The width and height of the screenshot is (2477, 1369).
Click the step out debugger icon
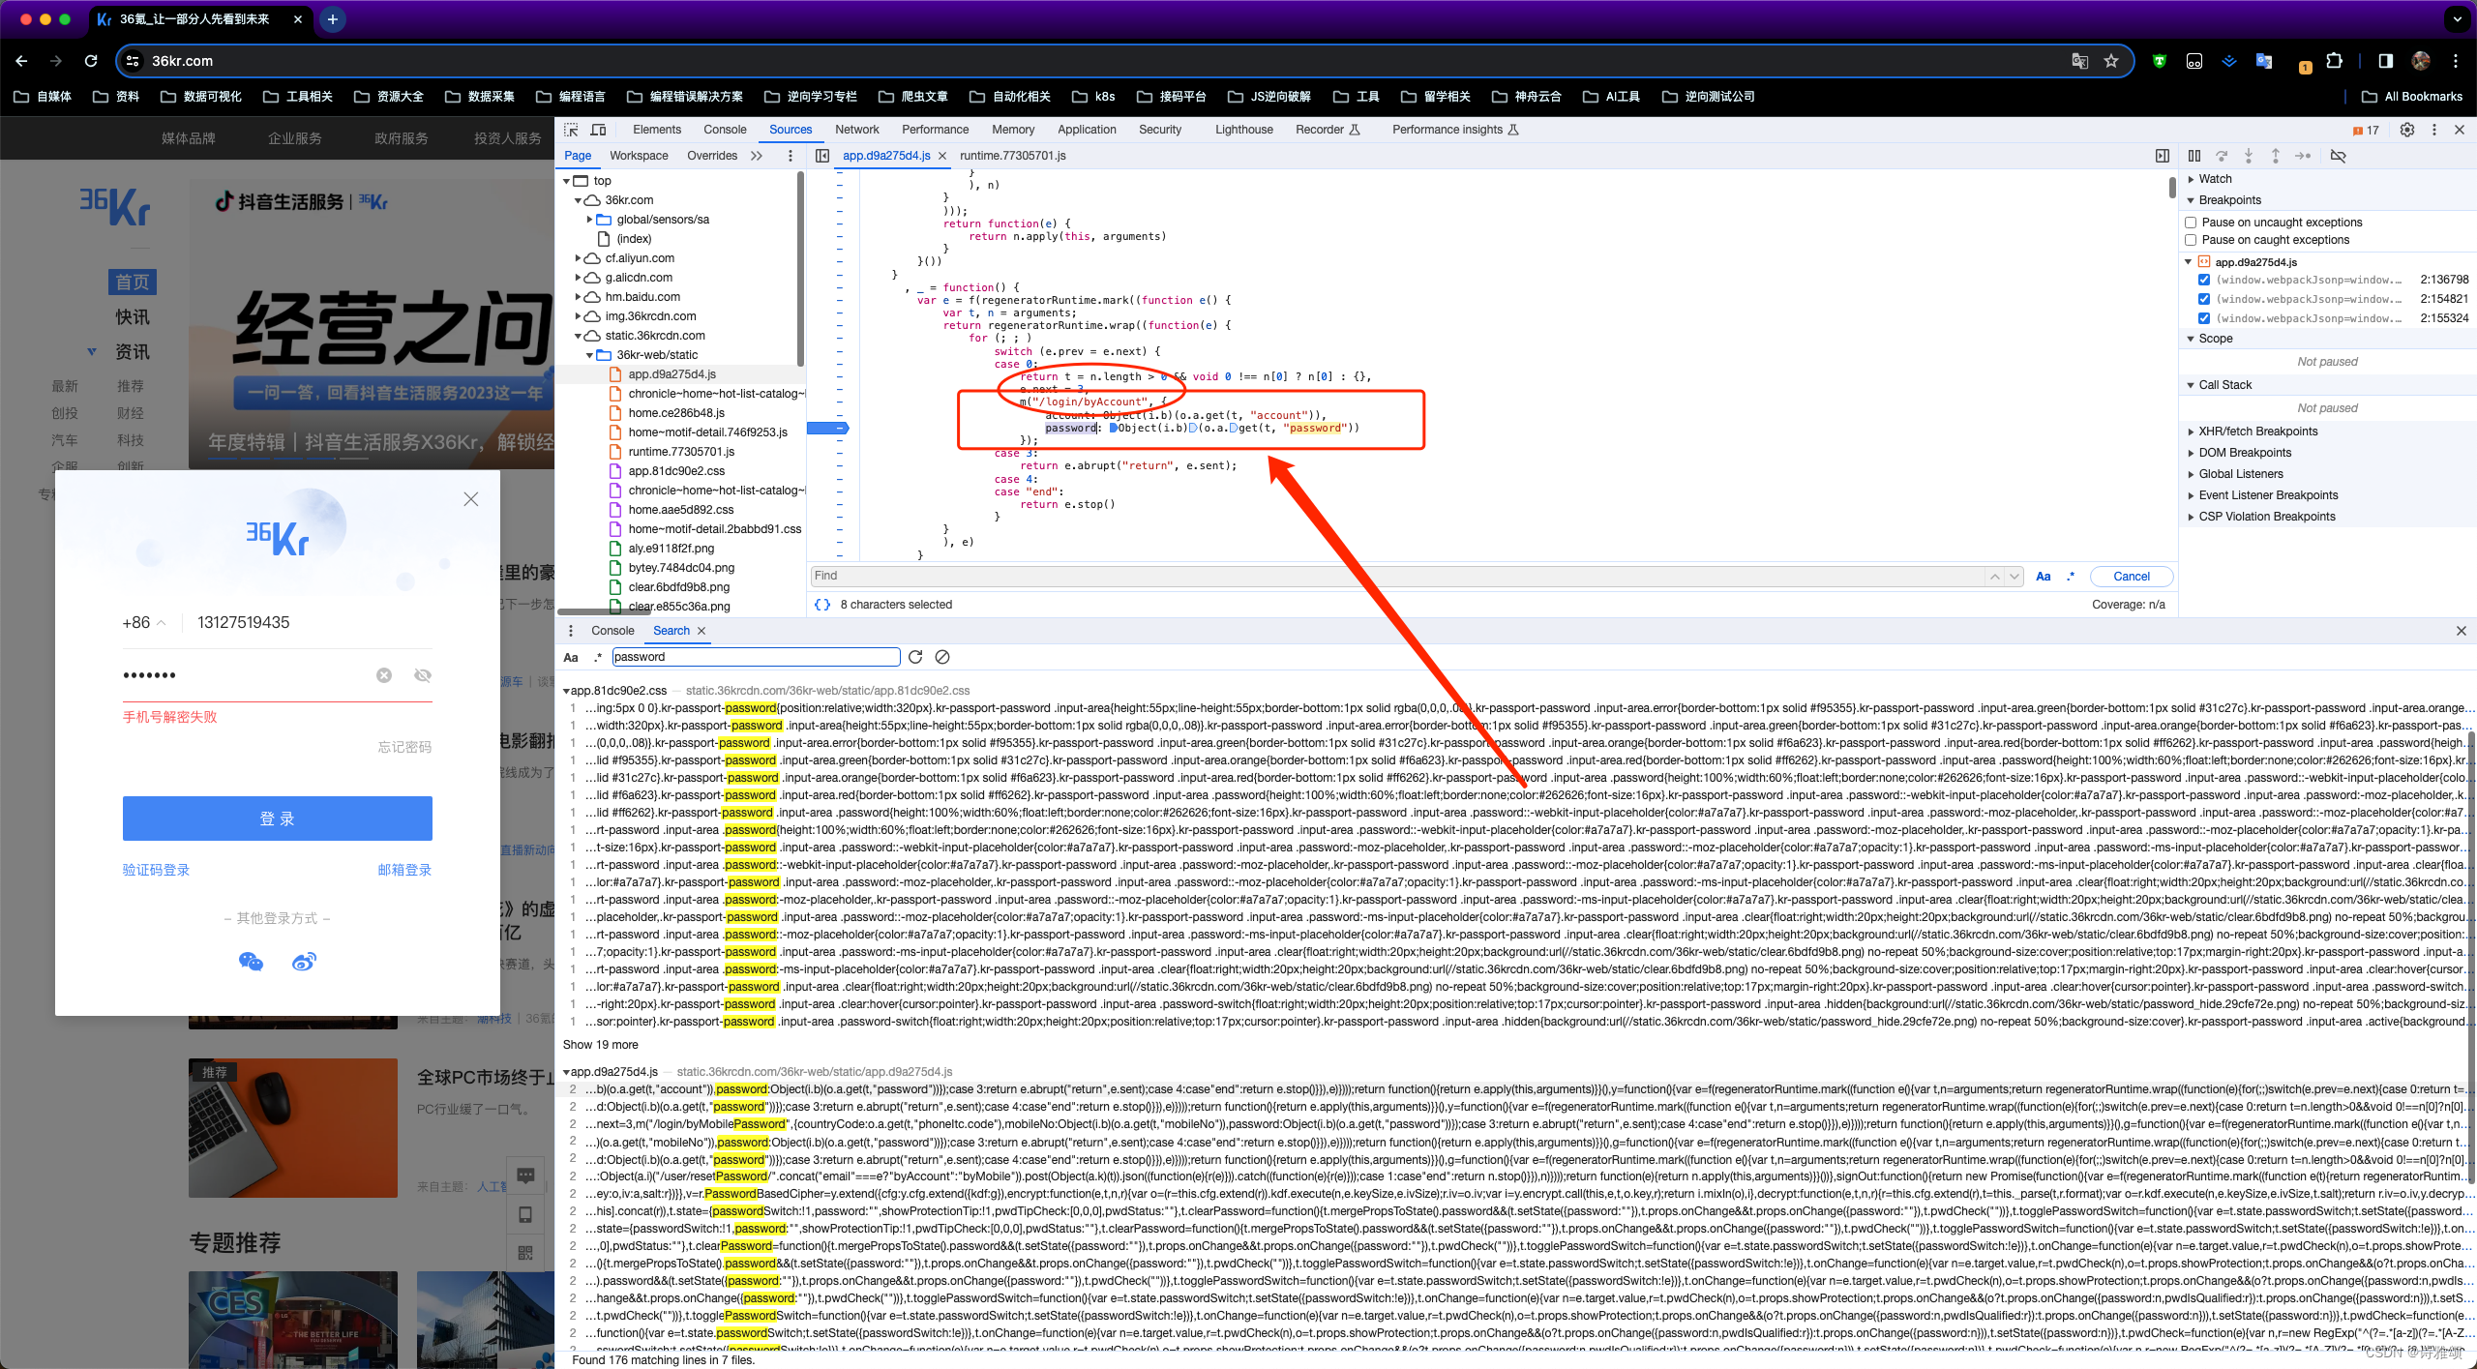[2276, 156]
